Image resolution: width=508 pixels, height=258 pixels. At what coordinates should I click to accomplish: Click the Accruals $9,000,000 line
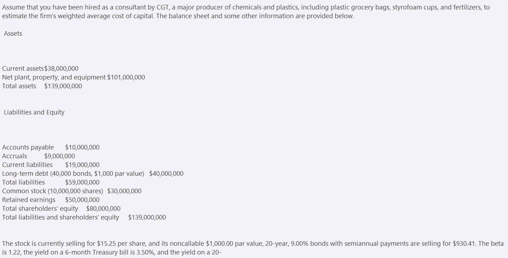(x=39, y=156)
